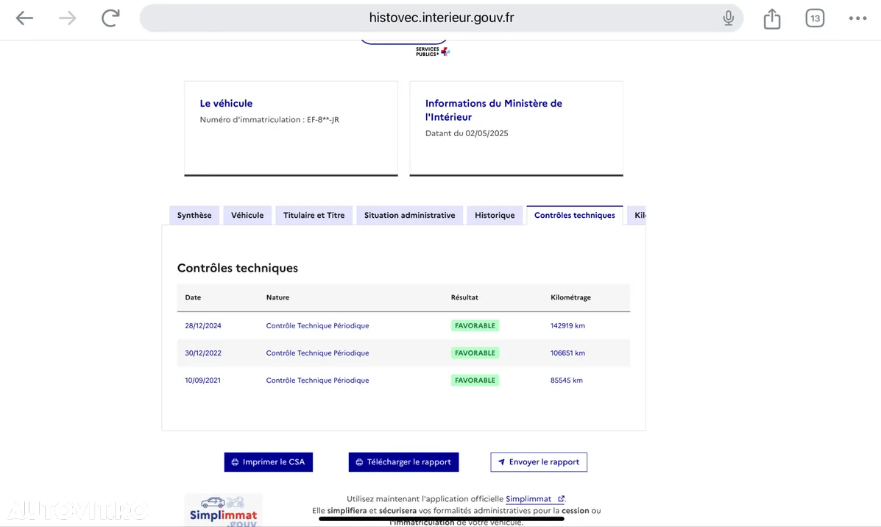The height and width of the screenshot is (527, 881).
Task: Click the Contrôles techniques section heading
Action: point(238,268)
